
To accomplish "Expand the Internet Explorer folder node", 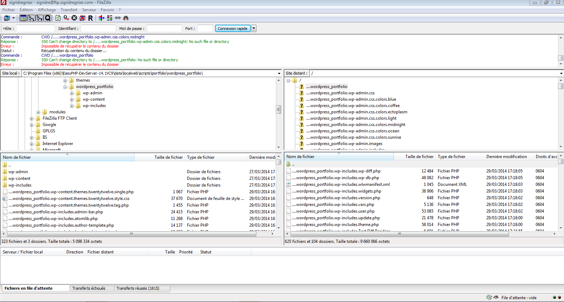I will tap(32, 144).
